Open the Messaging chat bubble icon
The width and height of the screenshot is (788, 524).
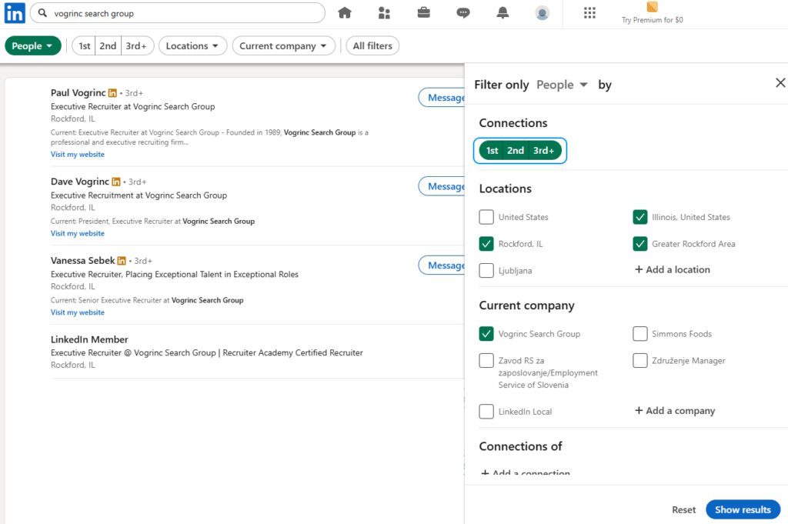pyautogui.click(x=462, y=13)
